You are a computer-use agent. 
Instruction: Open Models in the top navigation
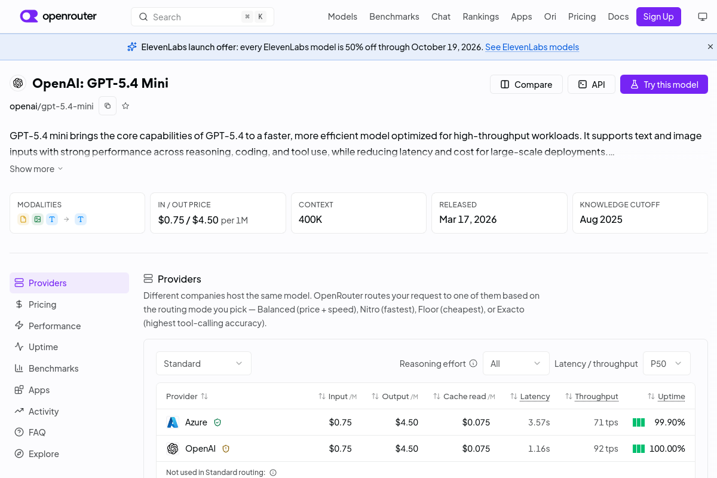click(342, 17)
